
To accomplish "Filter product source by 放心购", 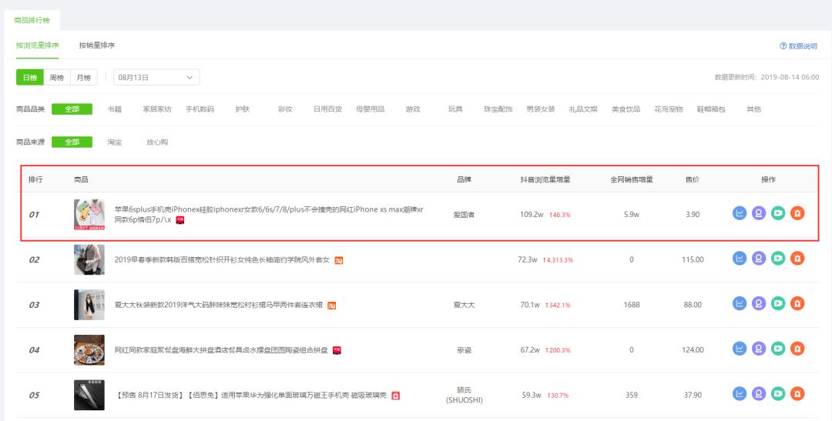I will tap(157, 142).
